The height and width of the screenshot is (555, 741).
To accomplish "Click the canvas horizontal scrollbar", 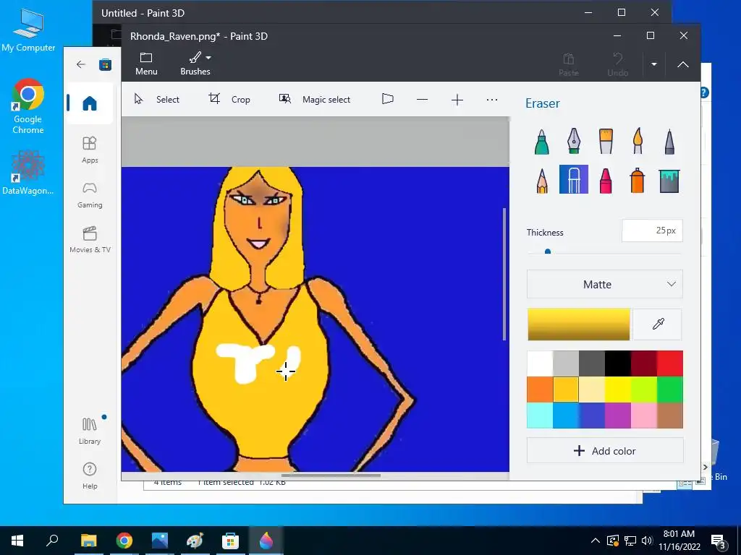I will click(331, 476).
